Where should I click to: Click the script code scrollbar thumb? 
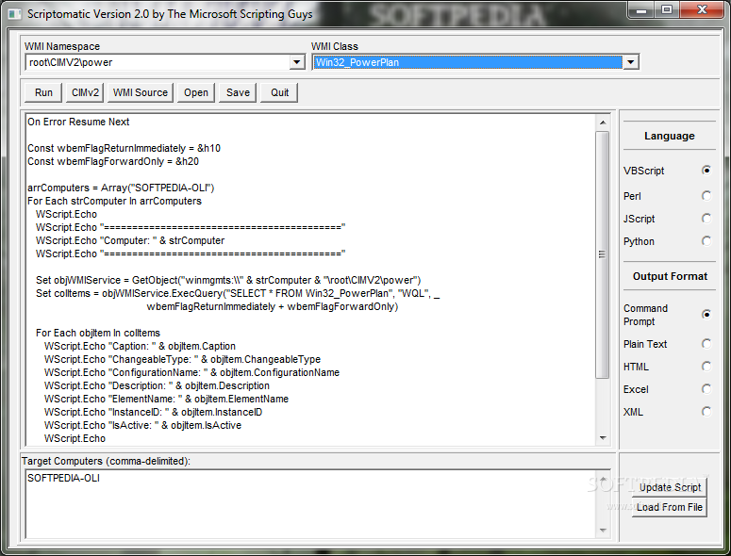pos(603,254)
